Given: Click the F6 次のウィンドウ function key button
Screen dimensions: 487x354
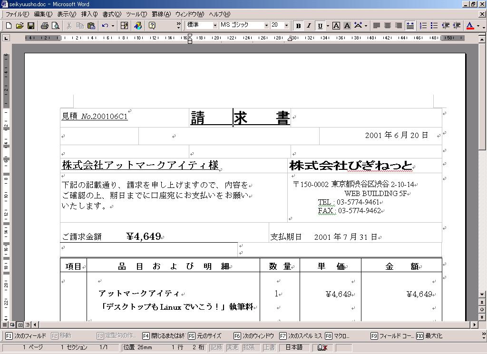Looking at the screenshot, I should (x=254, y=335).
